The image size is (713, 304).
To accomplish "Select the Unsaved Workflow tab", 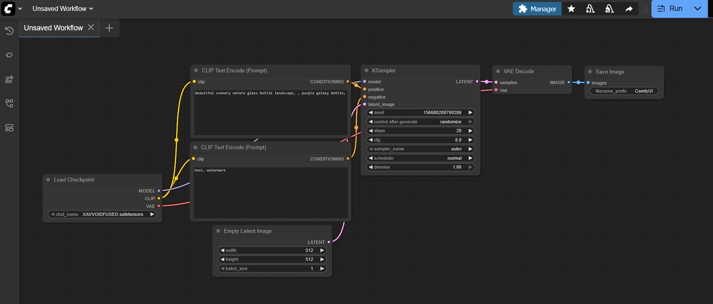I will tap(53, 28).
